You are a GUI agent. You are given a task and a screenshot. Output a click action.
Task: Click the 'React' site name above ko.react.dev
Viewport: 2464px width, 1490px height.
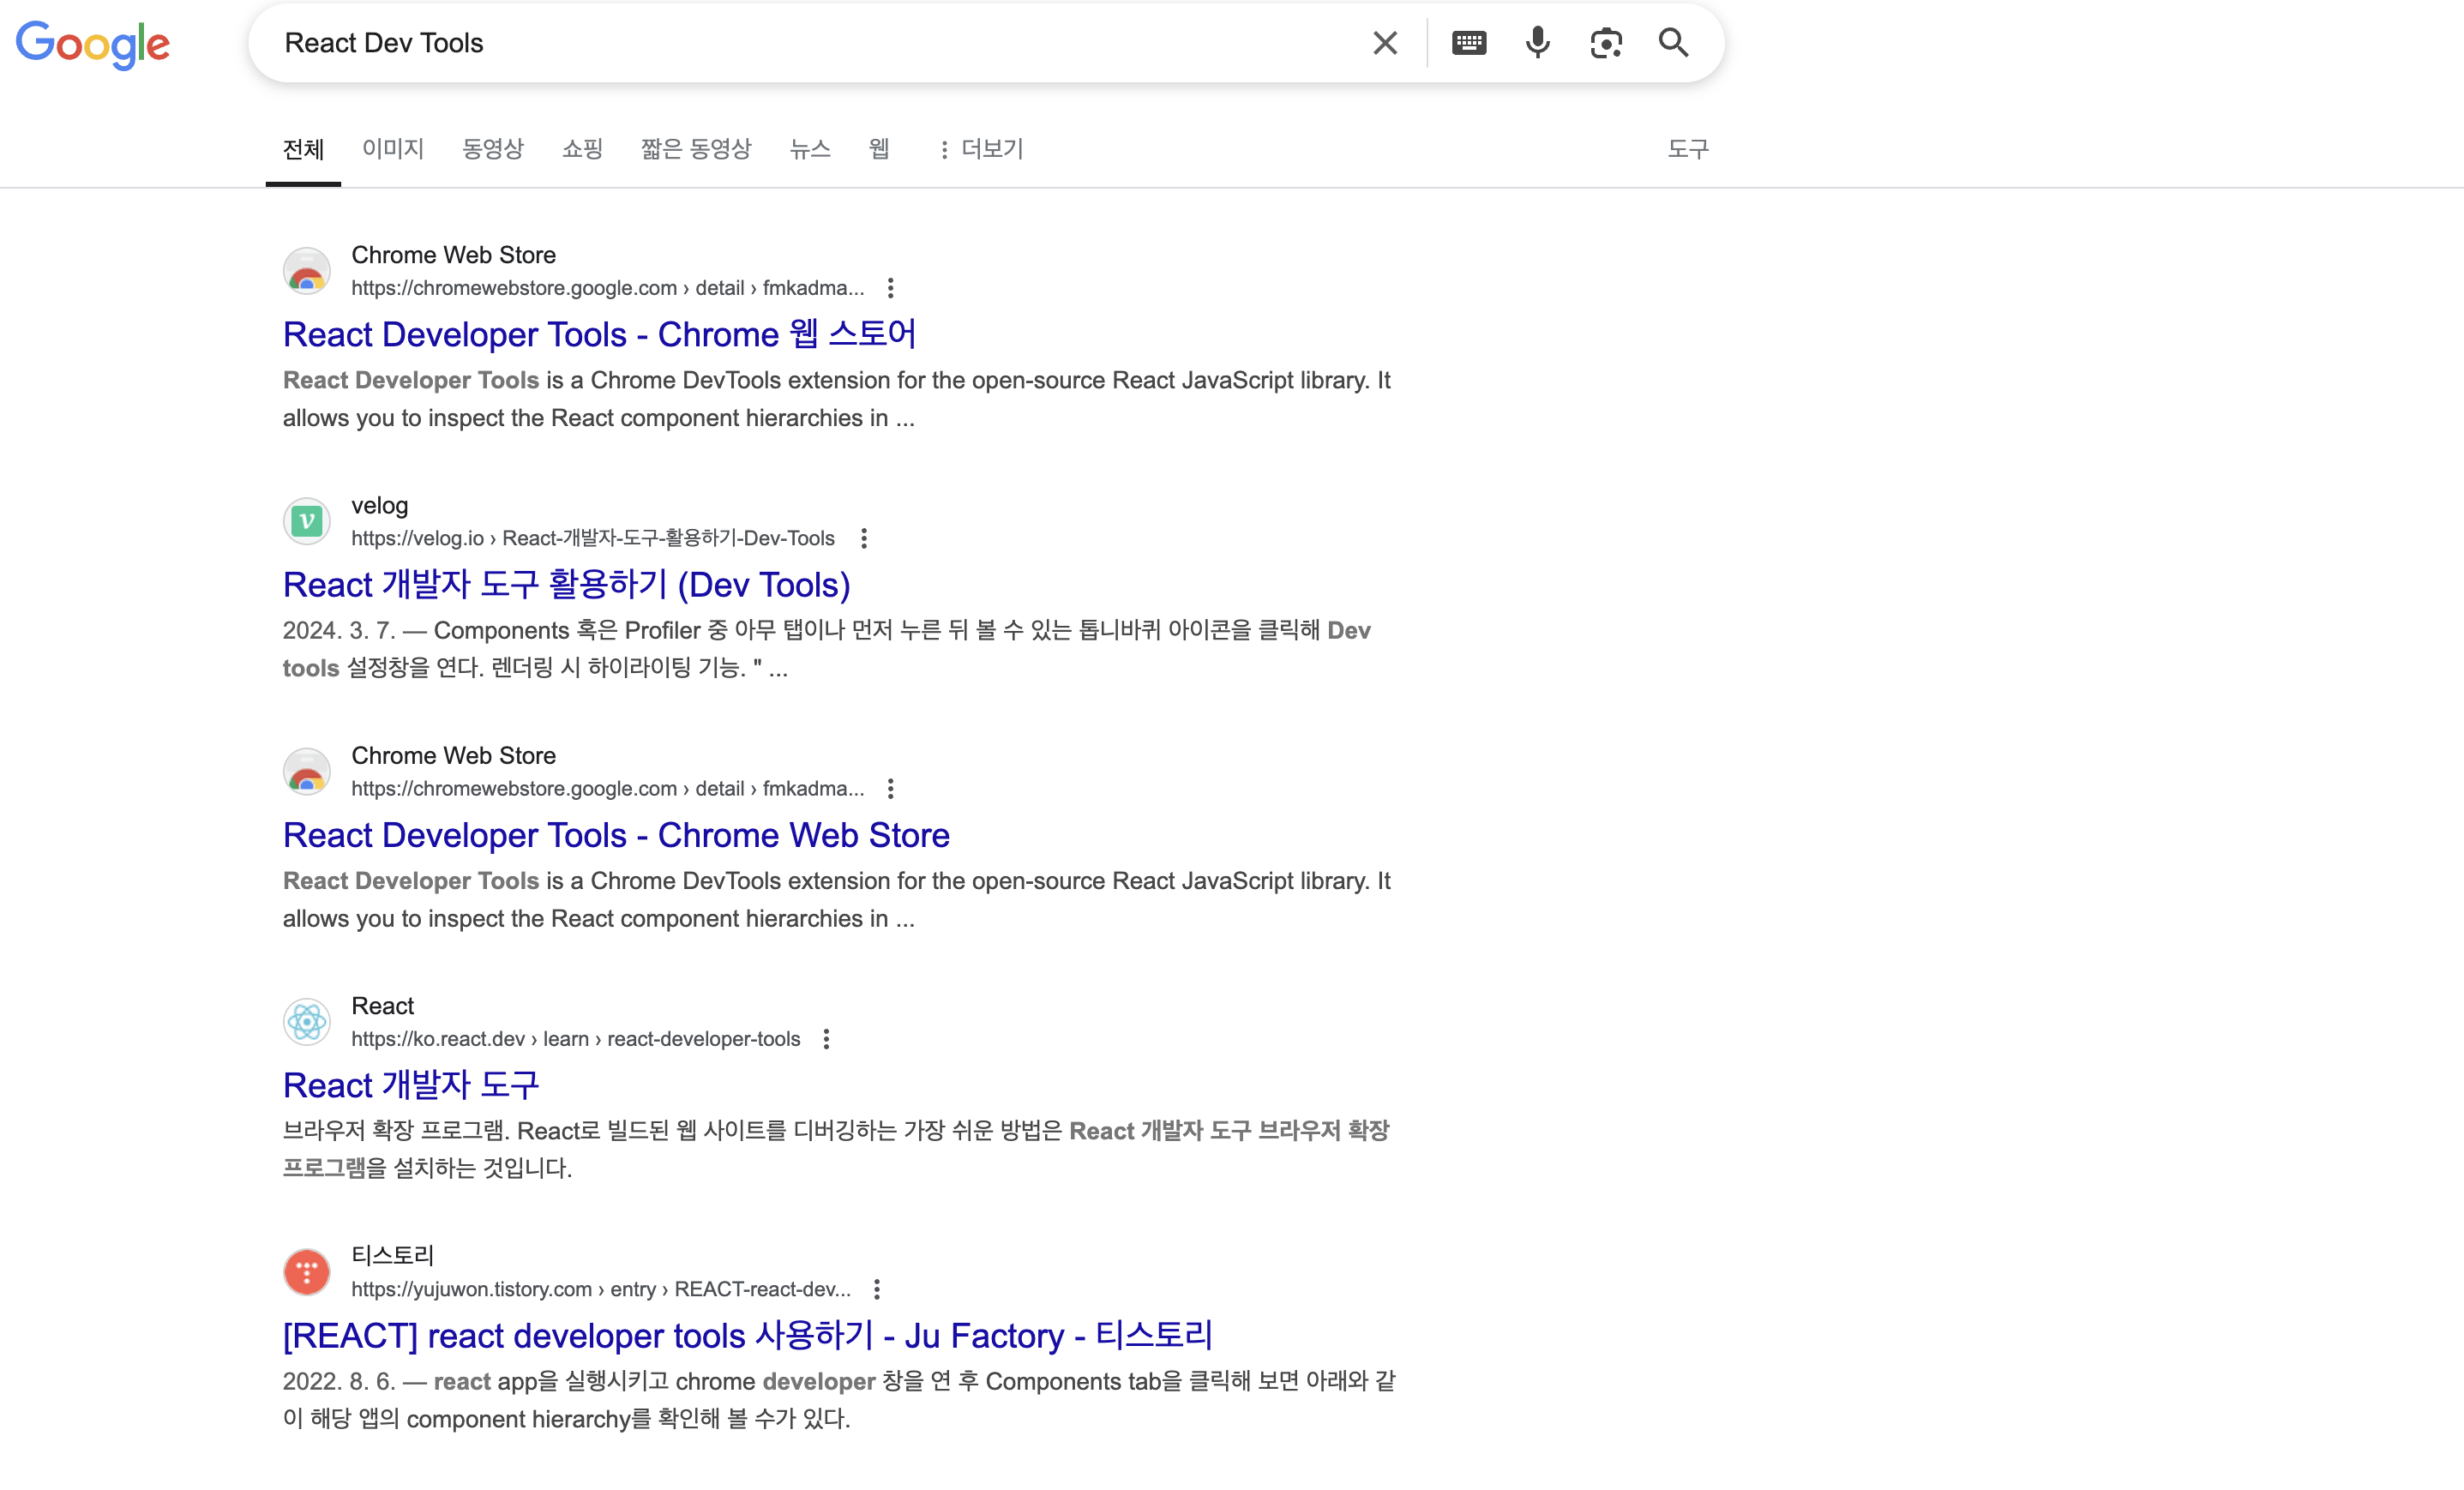click(382, 1006)
